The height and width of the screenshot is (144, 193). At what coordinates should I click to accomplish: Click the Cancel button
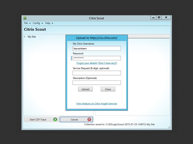[76, 119]
